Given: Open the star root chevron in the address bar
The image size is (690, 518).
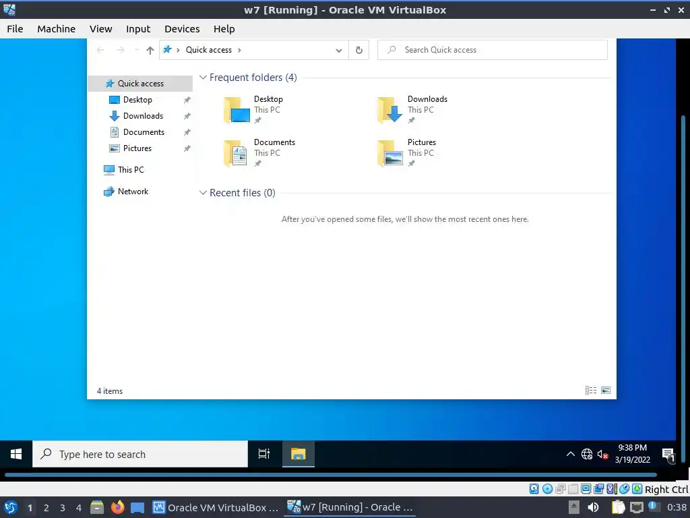Looking at the screenshot, I should point(178,50).
